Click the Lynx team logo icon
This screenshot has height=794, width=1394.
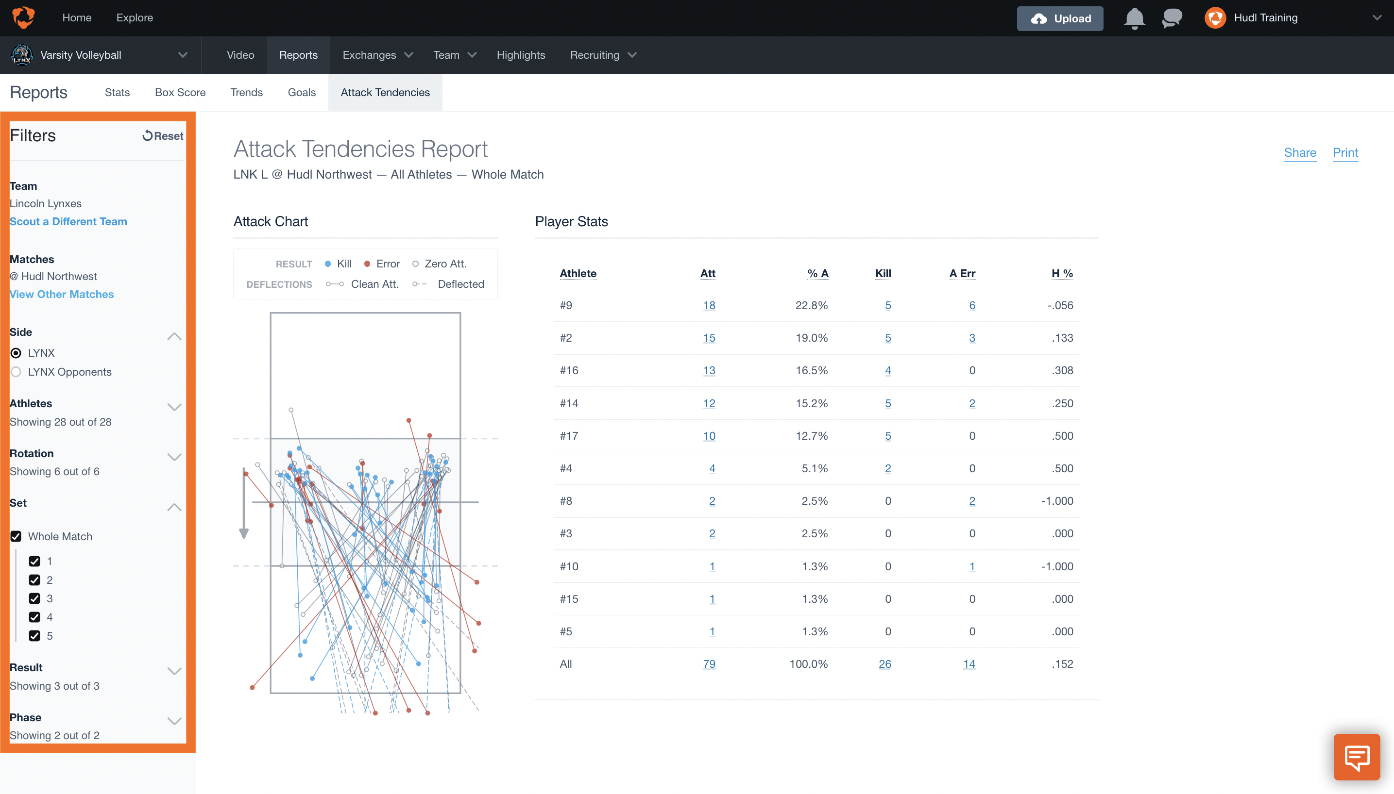tap(22, 55)
